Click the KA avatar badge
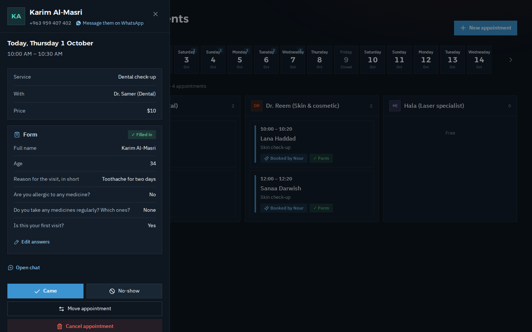The height and width of the screenshot is (332, 532). [x=16, y=16]
